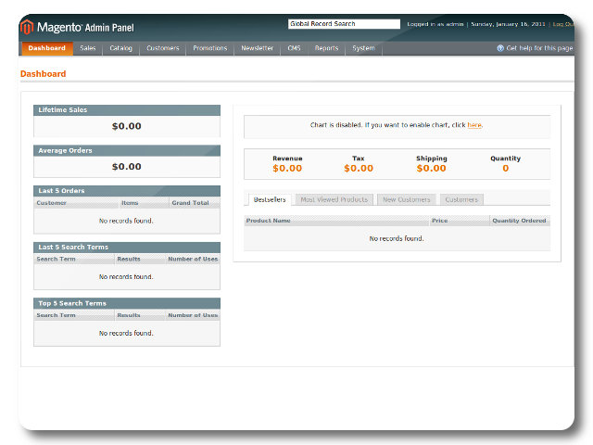Image resolution: width=593 pixels, height=445 pixels.
Task: Open the Reports menu
Action: coord(326,48)
